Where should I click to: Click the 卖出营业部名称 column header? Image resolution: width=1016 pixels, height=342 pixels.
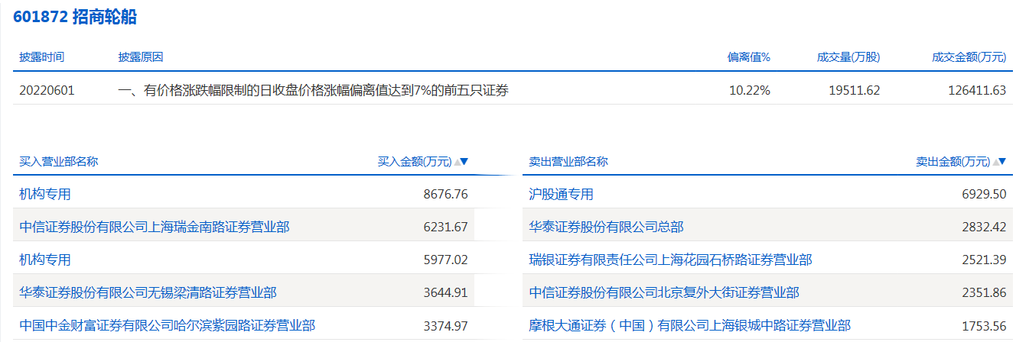pyautogui.click(x=568, y=162)
